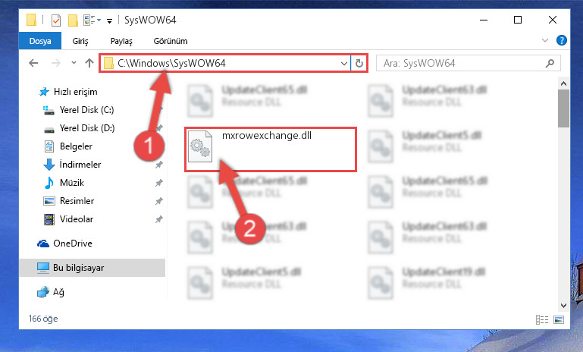Screen dimensions: 583x352
Task: Click the search magnifier icon
Action: [x=550, y=64]
